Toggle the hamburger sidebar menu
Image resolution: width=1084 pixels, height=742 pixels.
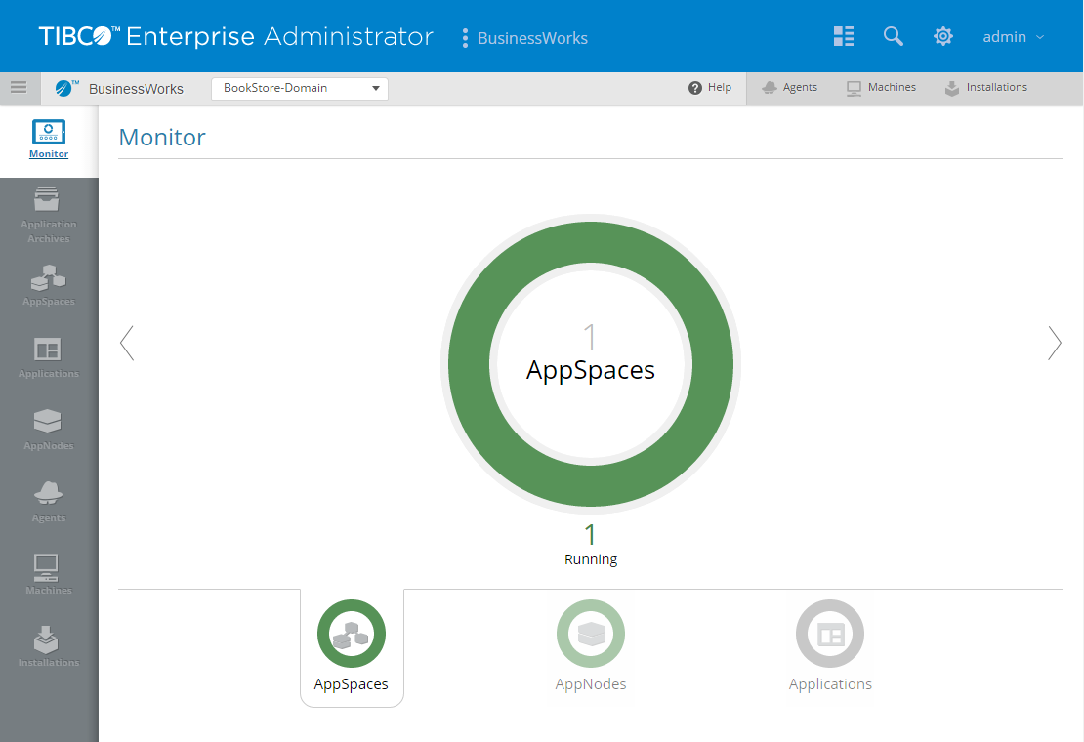pos(19,87)
